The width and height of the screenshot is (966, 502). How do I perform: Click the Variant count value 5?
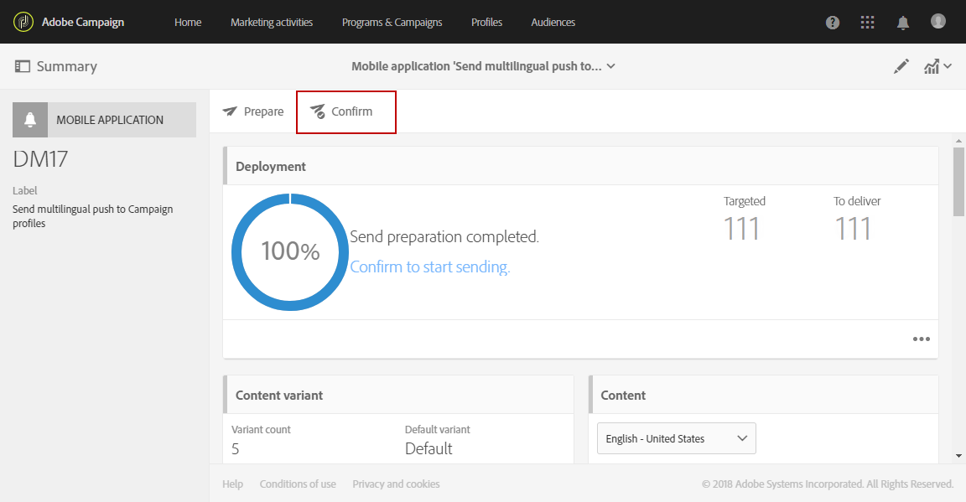click(236, 449)
